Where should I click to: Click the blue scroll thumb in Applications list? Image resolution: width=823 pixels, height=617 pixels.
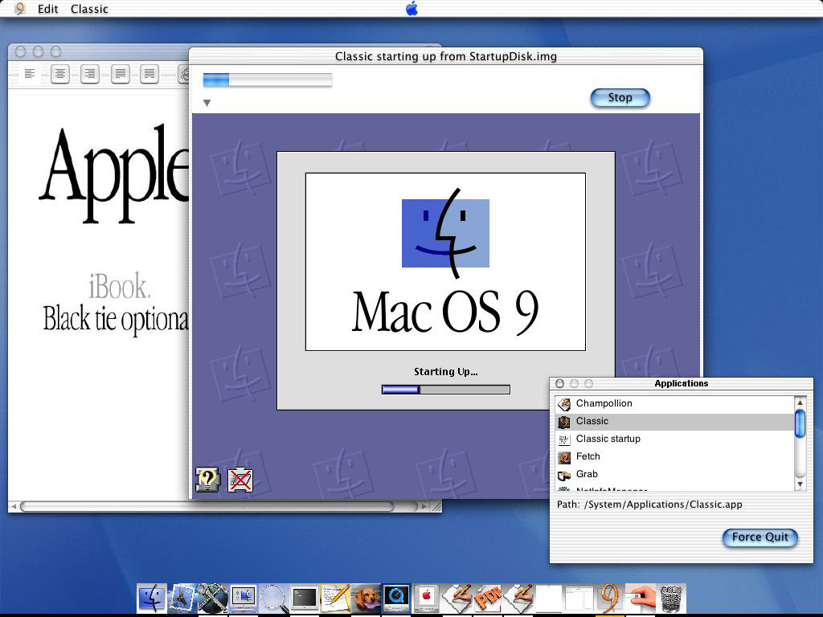tap(800, 423)
